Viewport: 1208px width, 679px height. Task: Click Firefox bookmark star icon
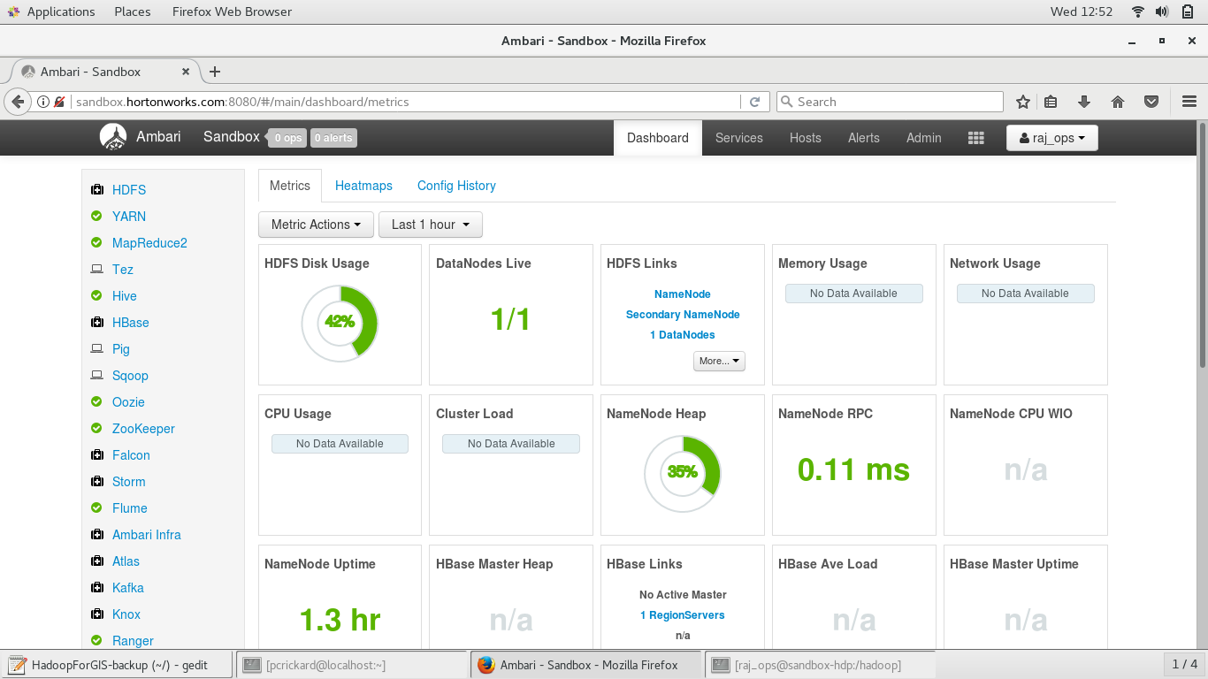(x=1023, y=102)
